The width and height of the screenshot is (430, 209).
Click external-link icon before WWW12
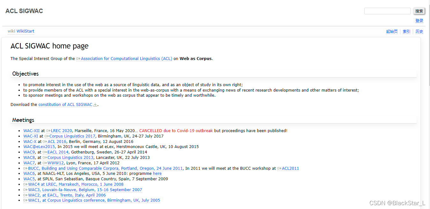coord(45,163)
